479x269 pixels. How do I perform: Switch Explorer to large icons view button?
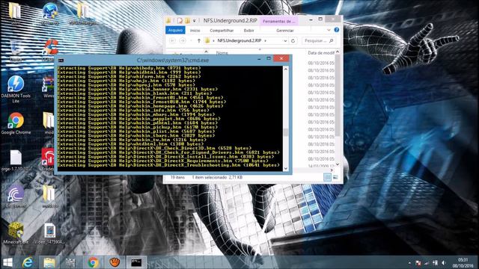[335, 177]
